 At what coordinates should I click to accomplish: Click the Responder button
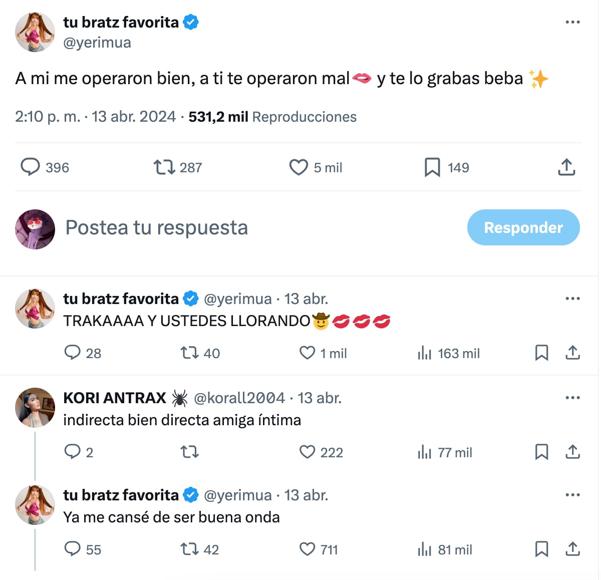[x=523, y=227]
